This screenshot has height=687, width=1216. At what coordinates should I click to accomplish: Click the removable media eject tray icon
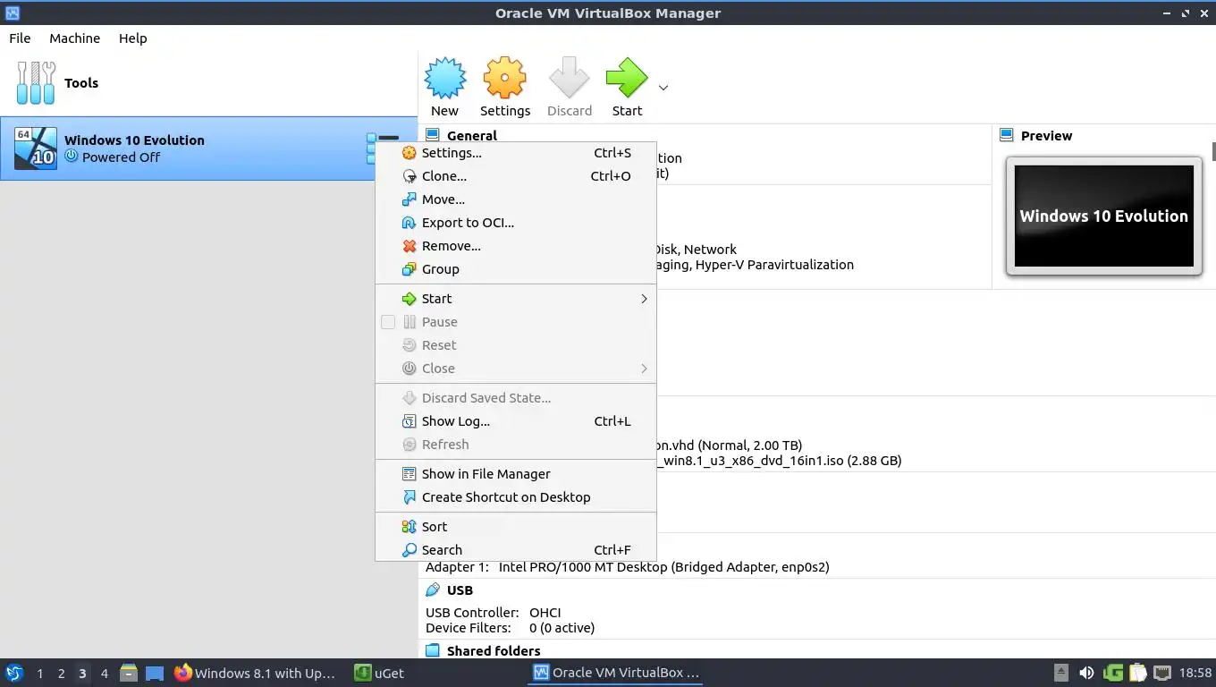[1061, 673]
